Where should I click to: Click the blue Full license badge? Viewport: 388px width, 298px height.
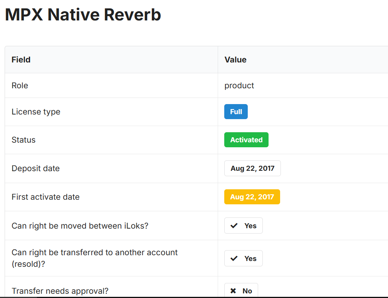[236, 112]
